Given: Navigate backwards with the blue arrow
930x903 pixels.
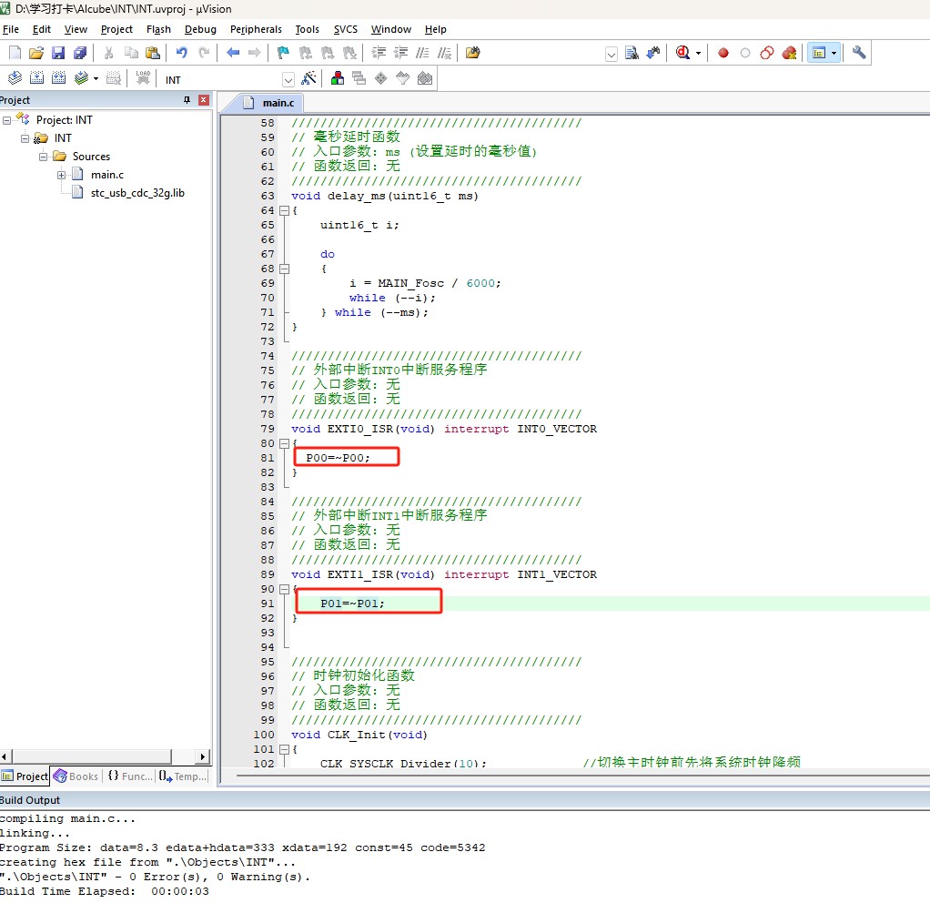Looking at the screenshot, I should point(233,53).
